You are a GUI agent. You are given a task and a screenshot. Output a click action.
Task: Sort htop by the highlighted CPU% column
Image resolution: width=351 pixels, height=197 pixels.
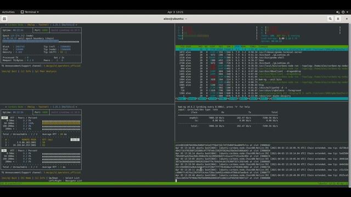tap(237, 47)
